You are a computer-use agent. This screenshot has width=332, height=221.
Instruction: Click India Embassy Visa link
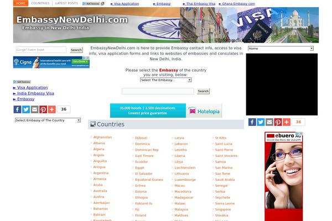tap(33, 93)
